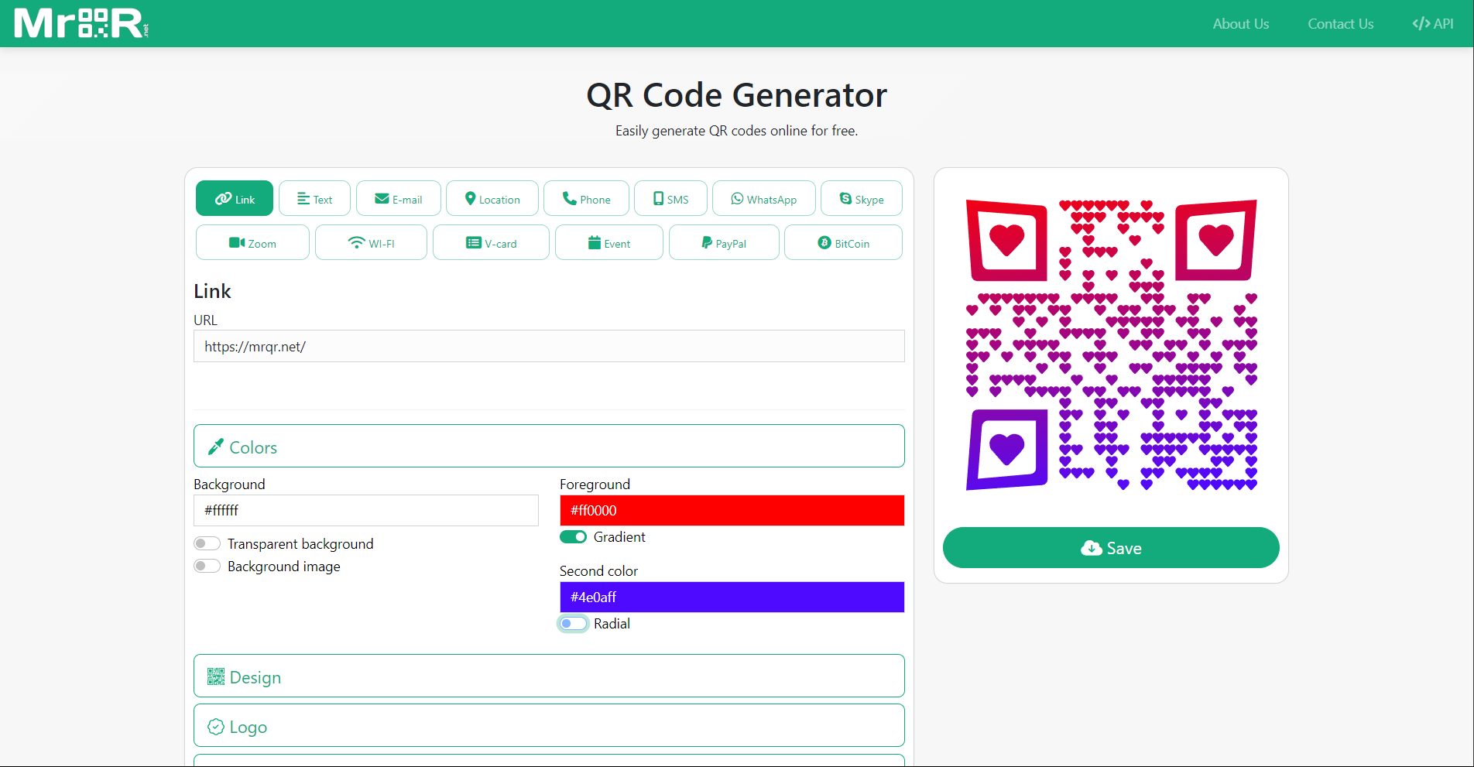
Task: Choose the Zoom tab label
Action: [x=262, y=244]
